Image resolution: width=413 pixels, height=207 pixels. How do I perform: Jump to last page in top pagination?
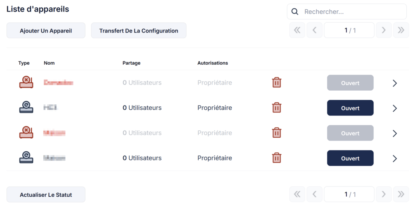tap(401, 30)
